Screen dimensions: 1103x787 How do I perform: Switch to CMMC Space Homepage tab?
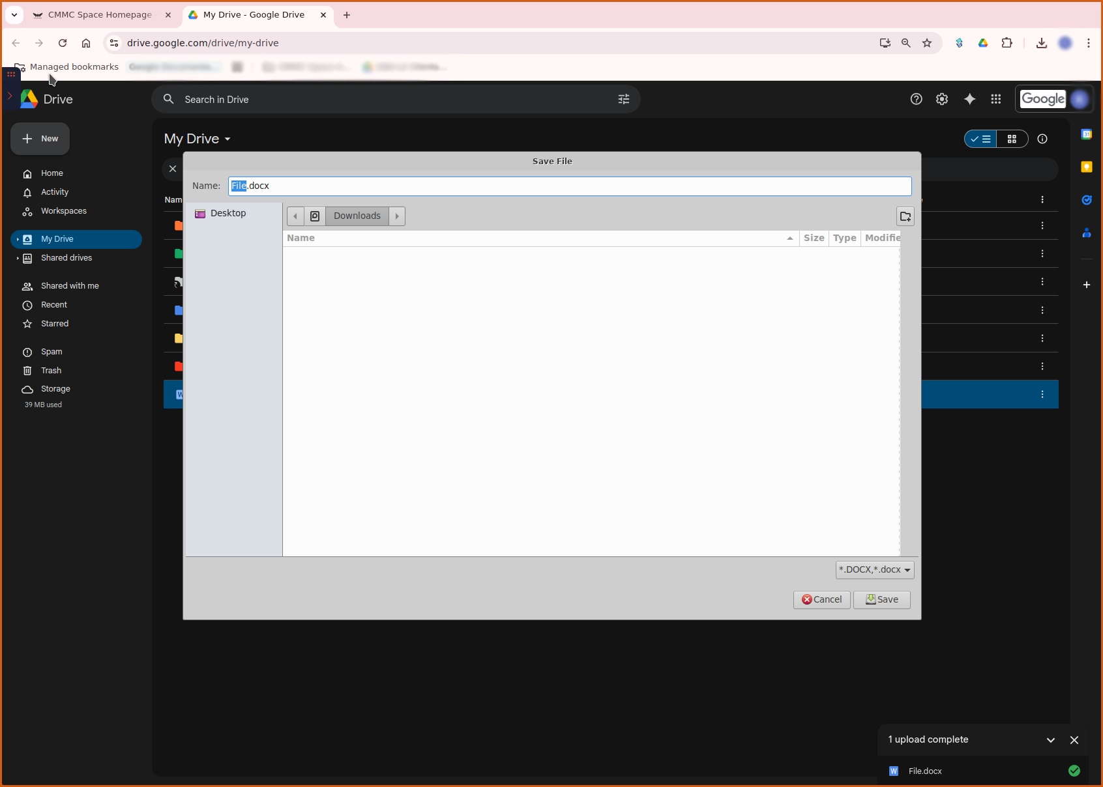click(100, 15)
